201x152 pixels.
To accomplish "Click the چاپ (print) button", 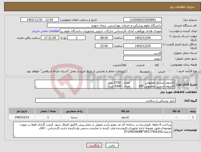I will (x=112, y=145).
